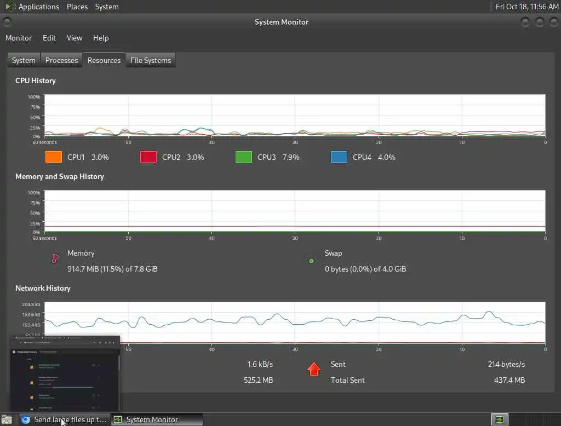The height and width of the screenshot is (426, 561).
Task: Click the red Sent arrow icon
Action: (314, 369)
